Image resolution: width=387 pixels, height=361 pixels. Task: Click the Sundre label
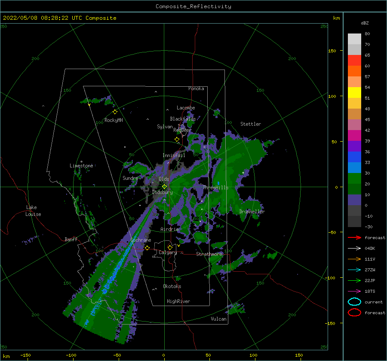(130, 178)
